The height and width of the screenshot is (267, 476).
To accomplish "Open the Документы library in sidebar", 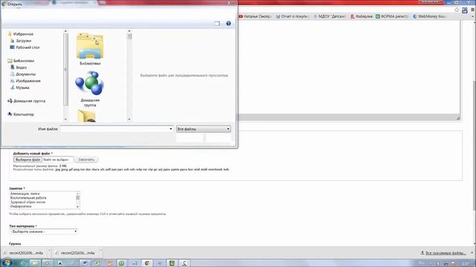I will [x=26, y=74].
